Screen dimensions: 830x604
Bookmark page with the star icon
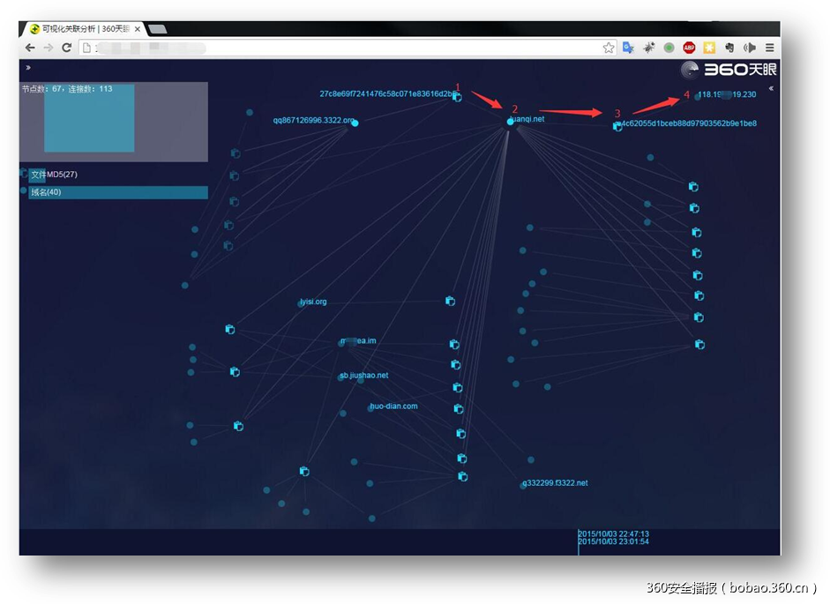click(609, 48)
